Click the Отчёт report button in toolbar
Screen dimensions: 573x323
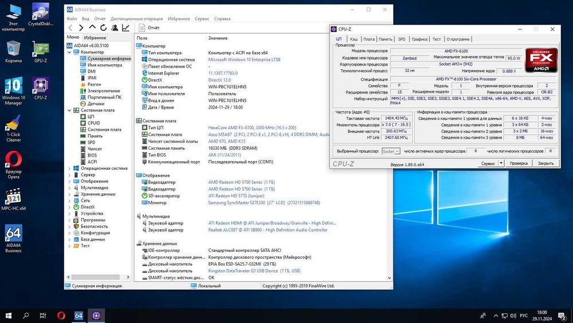point(149,28)
